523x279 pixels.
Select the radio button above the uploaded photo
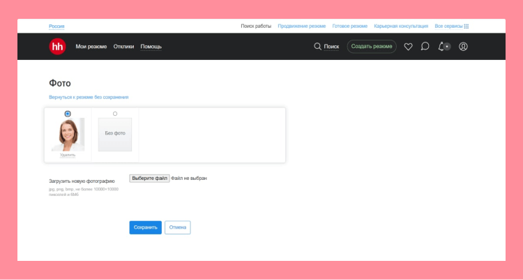pyautogui.click(x=68, y=114)
